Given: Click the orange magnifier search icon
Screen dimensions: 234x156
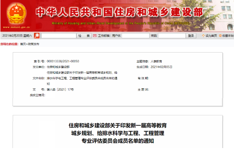Looking at the screenshot, I should pos(37,36).
